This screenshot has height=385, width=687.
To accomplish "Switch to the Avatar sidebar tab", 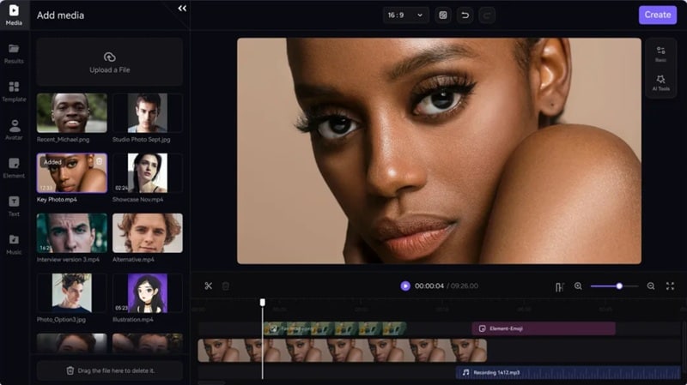I will [x=14, y=129].
